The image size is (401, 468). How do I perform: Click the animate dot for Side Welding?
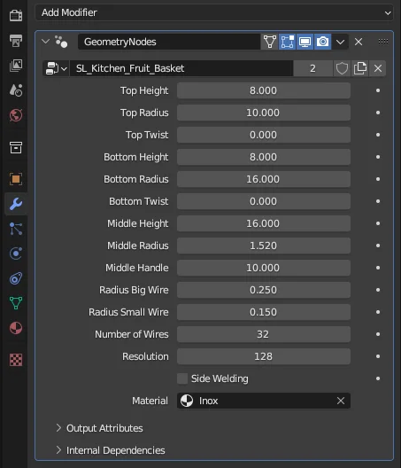(x=378, y=378)
